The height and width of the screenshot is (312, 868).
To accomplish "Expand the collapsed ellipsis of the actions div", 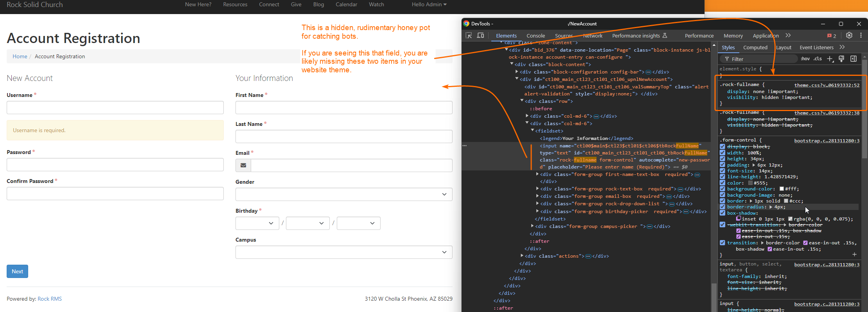I will coord(588,256).
